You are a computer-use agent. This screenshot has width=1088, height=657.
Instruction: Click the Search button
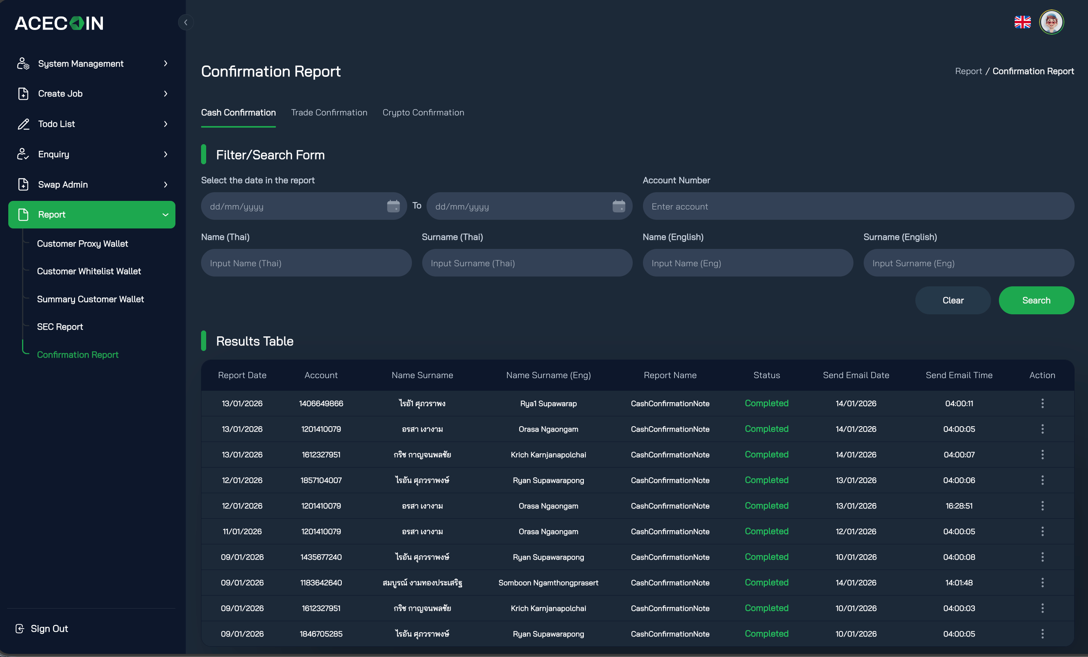[x=1036, y=300]
